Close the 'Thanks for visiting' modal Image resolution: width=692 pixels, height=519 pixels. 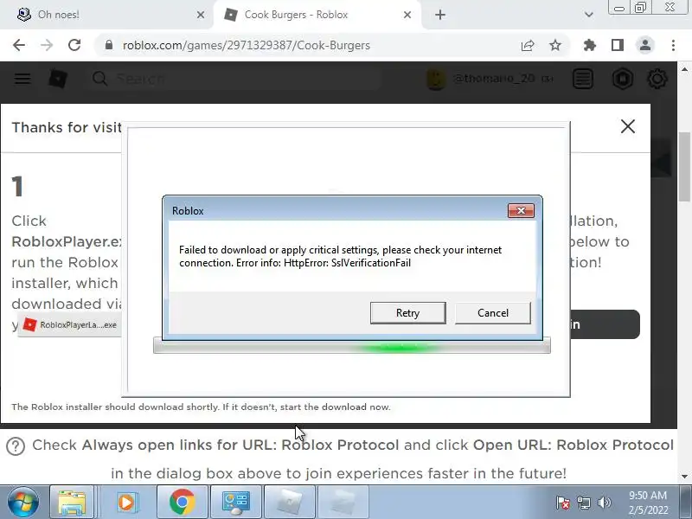(x=628, y=126)
